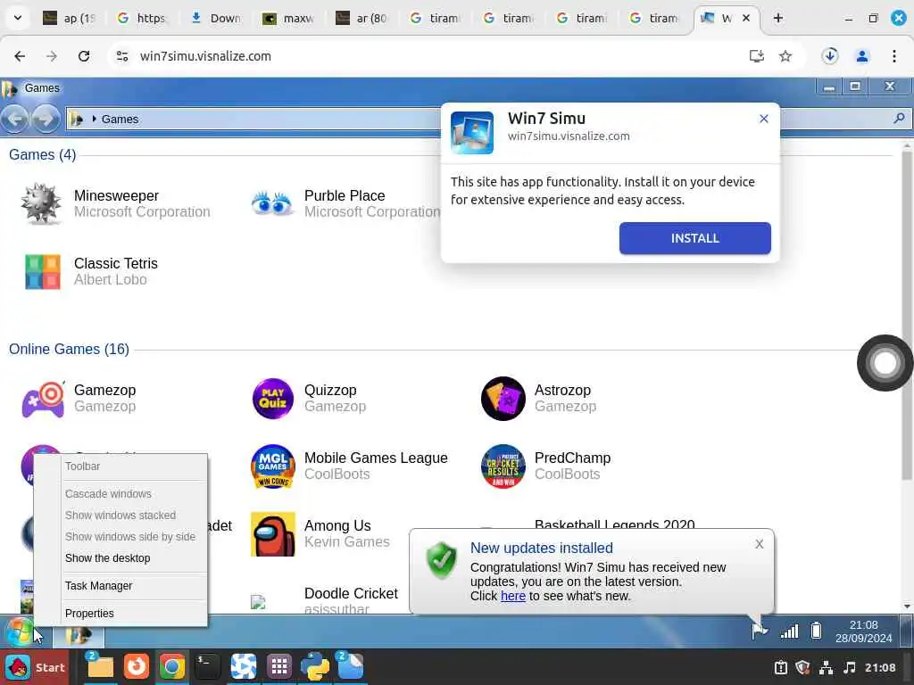Viewport: 914px width, 685px height.
Task: Open the Quizzop Play Quiz icon
Action: 273,399
